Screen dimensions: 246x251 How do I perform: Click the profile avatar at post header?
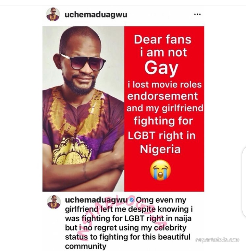click(x=53, y=14)
